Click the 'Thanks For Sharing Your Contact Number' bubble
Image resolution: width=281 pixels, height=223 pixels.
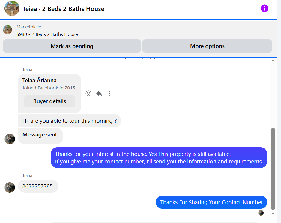[211, 202]
